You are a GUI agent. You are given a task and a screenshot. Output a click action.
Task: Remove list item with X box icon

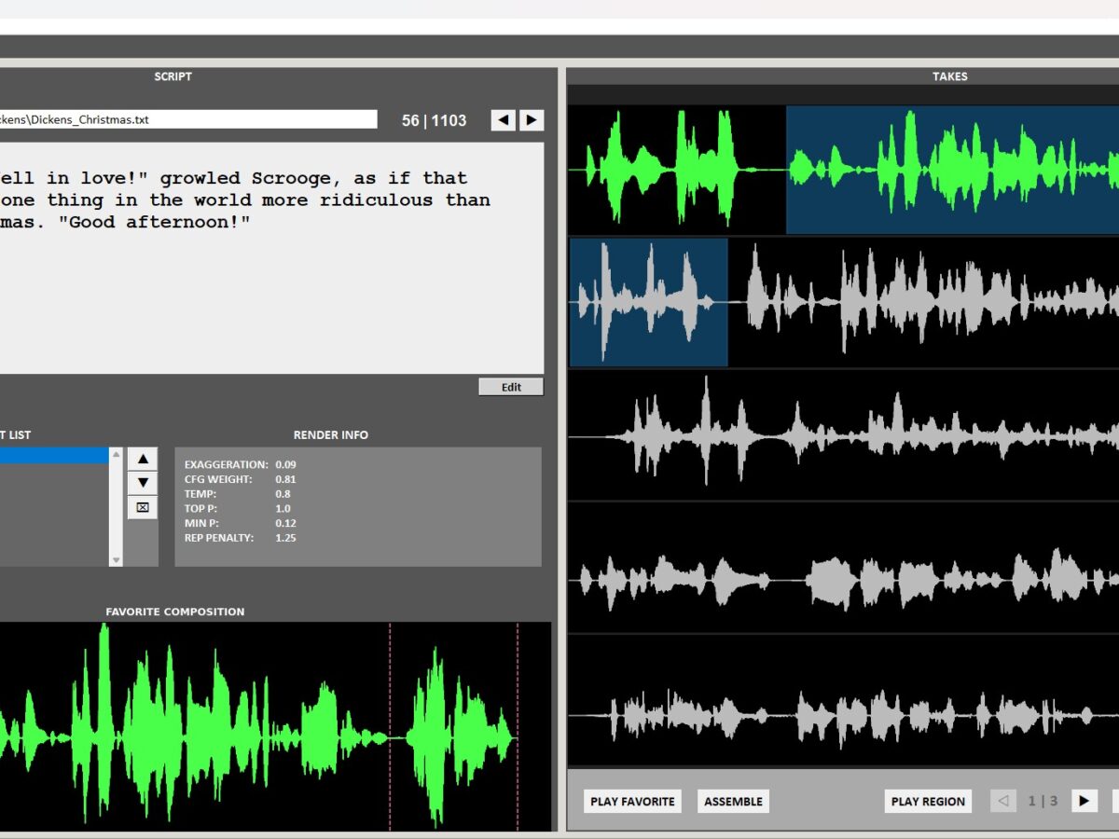[x=142, y=508]
